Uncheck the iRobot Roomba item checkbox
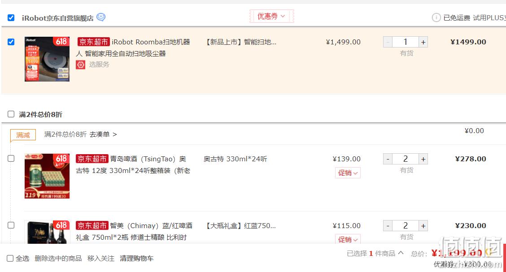The width and height of the screenshot is (506, 272). click(11, 42)
